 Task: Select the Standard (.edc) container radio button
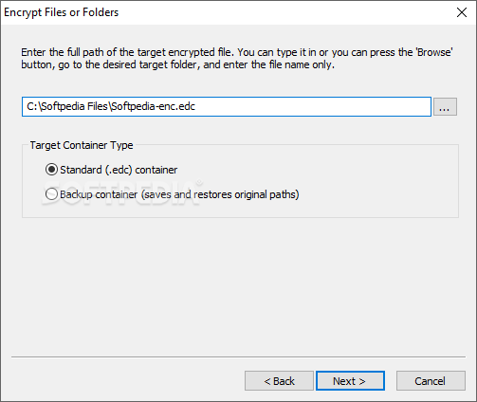tap(51, 170)
